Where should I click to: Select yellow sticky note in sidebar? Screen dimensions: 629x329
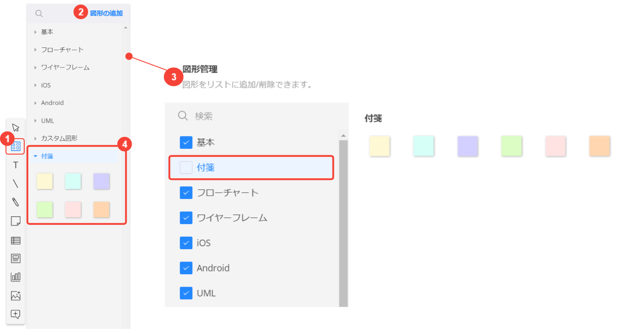[45, 181]
